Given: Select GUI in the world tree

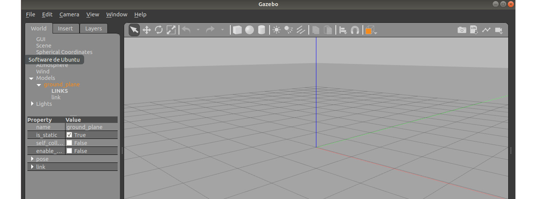Looking at the screenshot, I should (x=41, y=39).
